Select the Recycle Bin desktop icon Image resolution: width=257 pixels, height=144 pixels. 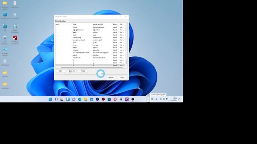pyautogui.click(x=5, y=40)
